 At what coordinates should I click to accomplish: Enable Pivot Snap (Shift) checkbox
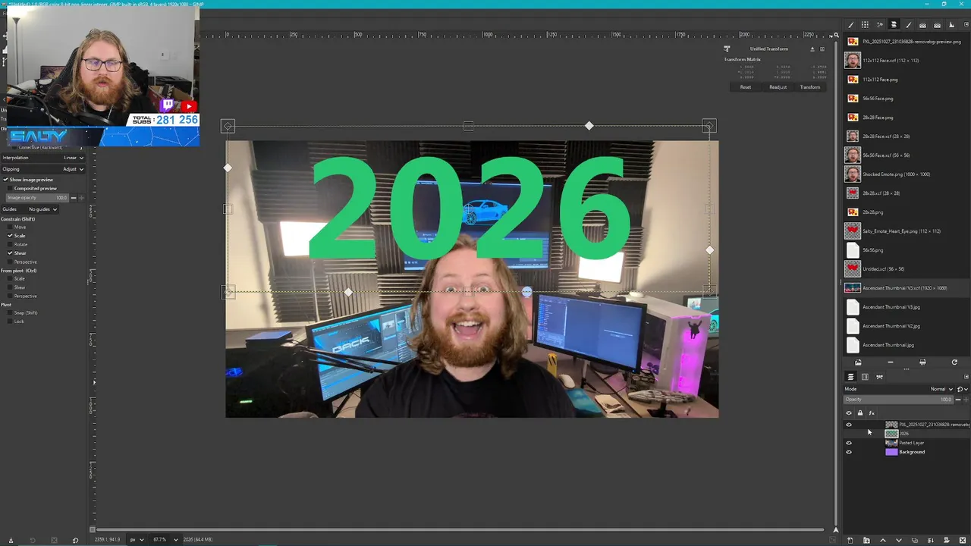(10, 312)
